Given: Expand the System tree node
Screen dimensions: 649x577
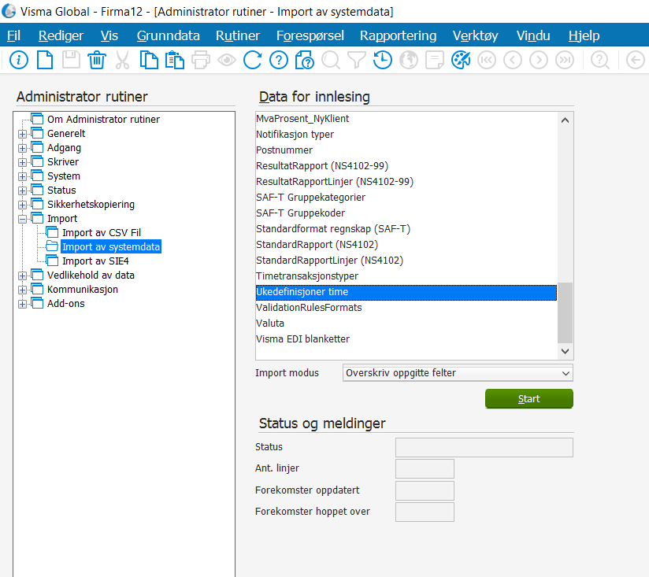Looking at the screenshot, I should (x=22, y=176).
